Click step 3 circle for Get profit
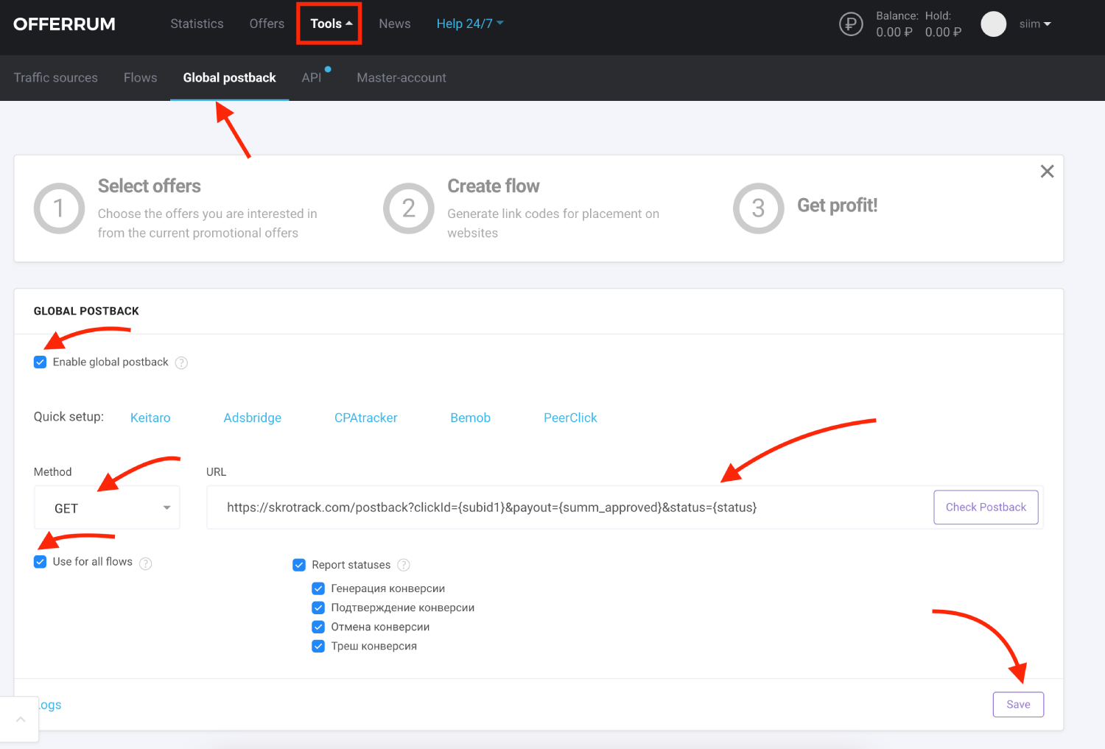This screenshot has width=1105, height=749. click(x=758, y=208)
